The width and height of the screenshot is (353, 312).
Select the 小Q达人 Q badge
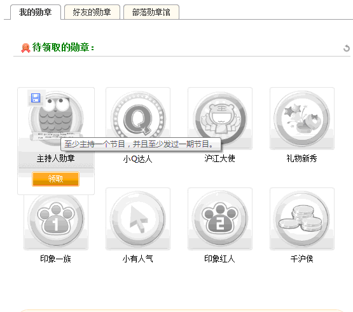click(138, 118)
